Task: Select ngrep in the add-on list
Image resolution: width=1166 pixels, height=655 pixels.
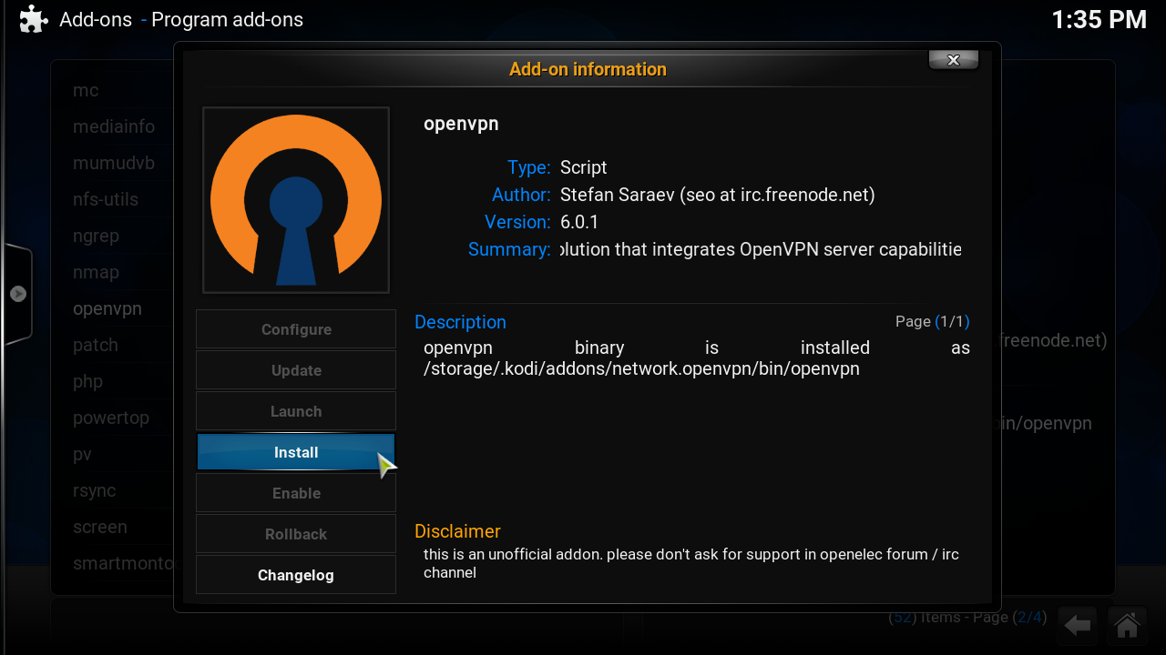Action: point(96,236)
